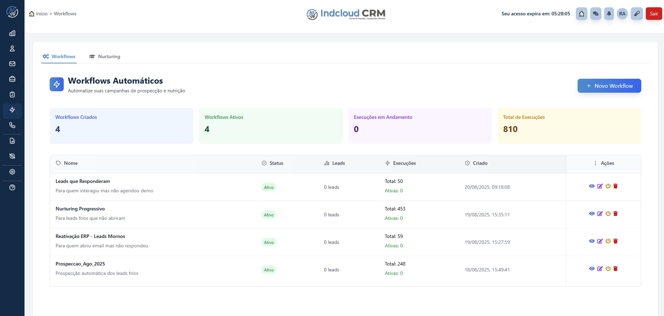664x316 pixels.
Task: Switch to the Nurturing tab
Action: (x=104, y=56)
